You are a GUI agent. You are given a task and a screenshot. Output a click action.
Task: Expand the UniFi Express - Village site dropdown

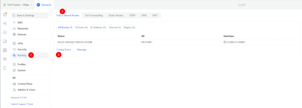(17, 5)
